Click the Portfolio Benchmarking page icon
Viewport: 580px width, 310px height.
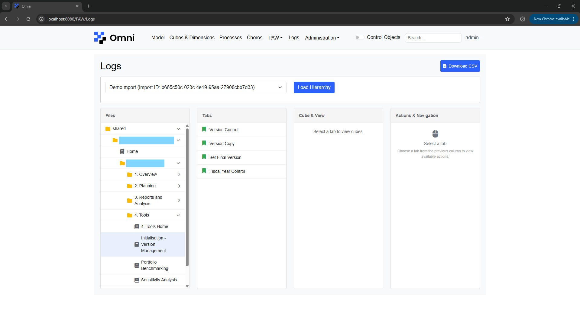pyautogui.click(x=137, y=265)
